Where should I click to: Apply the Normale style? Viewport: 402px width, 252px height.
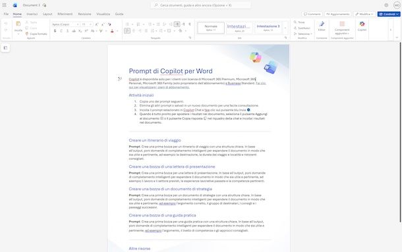point(211,28)
